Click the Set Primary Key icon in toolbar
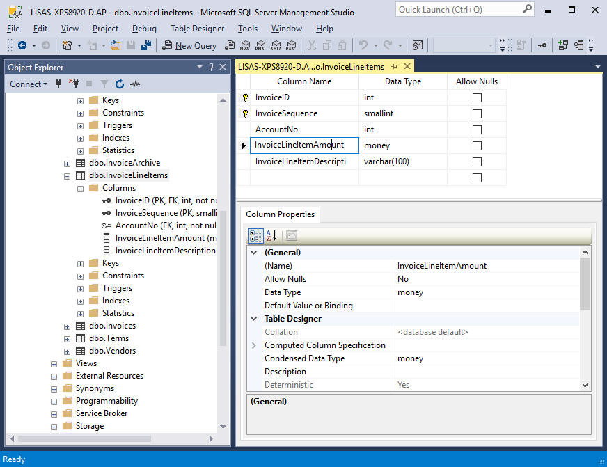Screen dimensions: 607x467 click(542, 45)
